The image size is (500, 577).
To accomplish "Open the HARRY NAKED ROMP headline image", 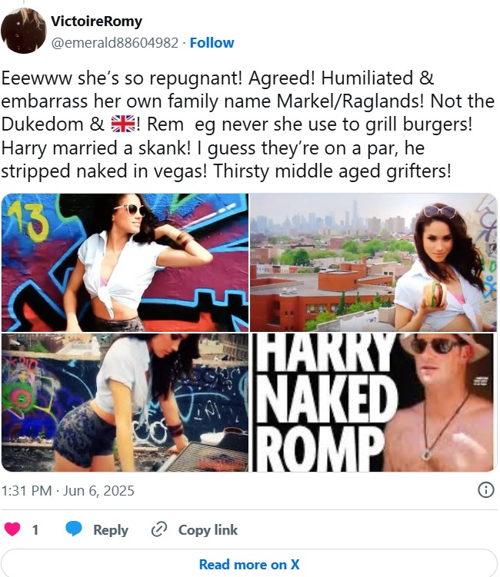I will (374, 403).
